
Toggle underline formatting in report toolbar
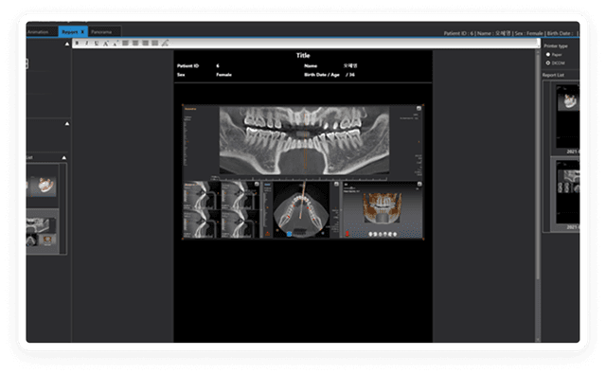click(x=97, y=43)
